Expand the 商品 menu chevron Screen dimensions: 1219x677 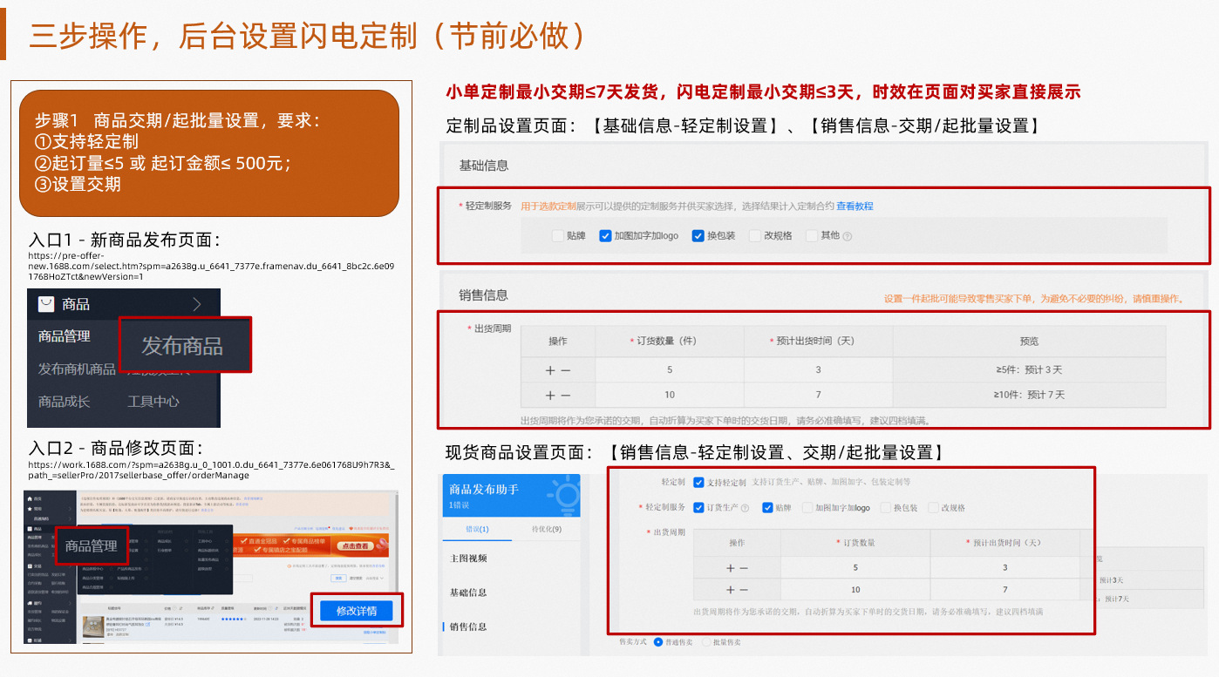click(197, 303)
